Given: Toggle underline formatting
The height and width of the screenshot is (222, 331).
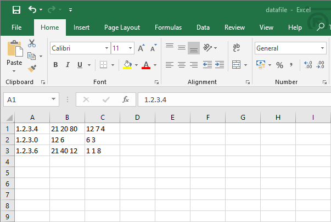Looking at the screenshot, I should (x=80, y=65).
